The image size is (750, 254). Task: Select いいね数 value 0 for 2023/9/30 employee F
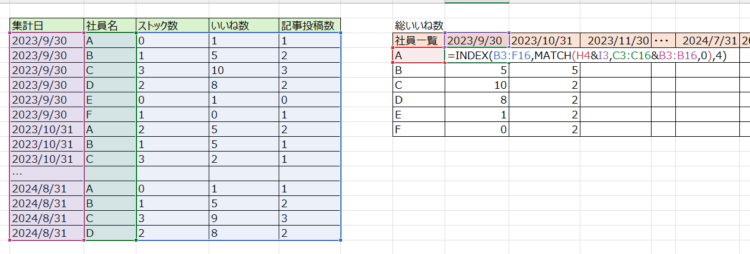(x=244, y=115)
